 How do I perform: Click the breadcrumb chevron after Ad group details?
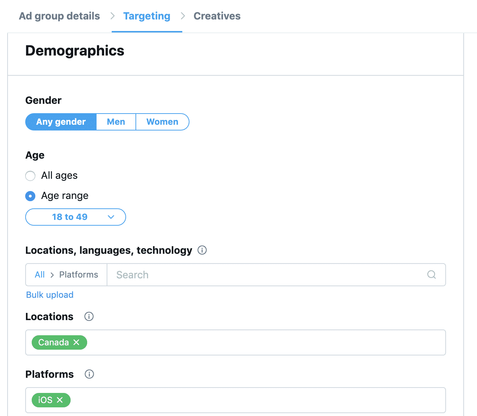[112, 16]
